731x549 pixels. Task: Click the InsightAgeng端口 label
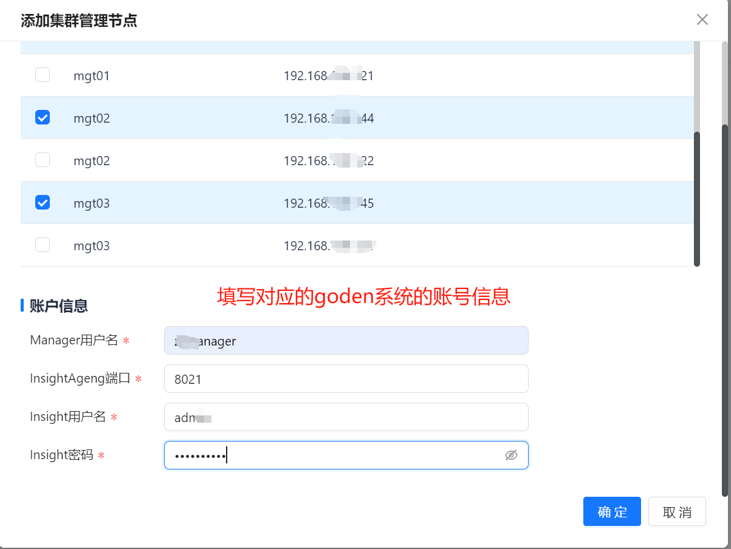coord(80,378)
